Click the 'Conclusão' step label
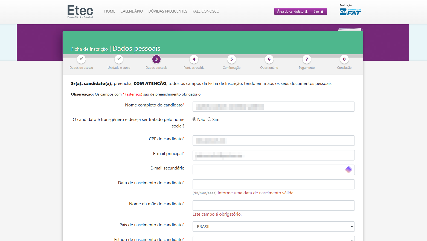Screen dimensions: 427x241 click(344, 68)
